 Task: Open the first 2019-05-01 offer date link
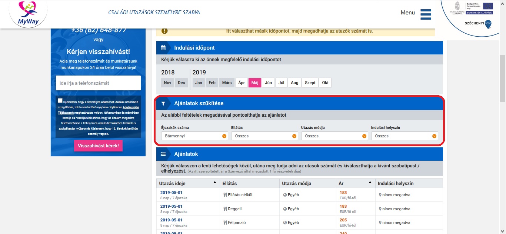171,193
